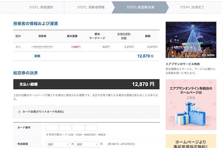This screenshot has width=222, height=148.
Task: Click the 有効期限 label
Action: pos(23,144)
